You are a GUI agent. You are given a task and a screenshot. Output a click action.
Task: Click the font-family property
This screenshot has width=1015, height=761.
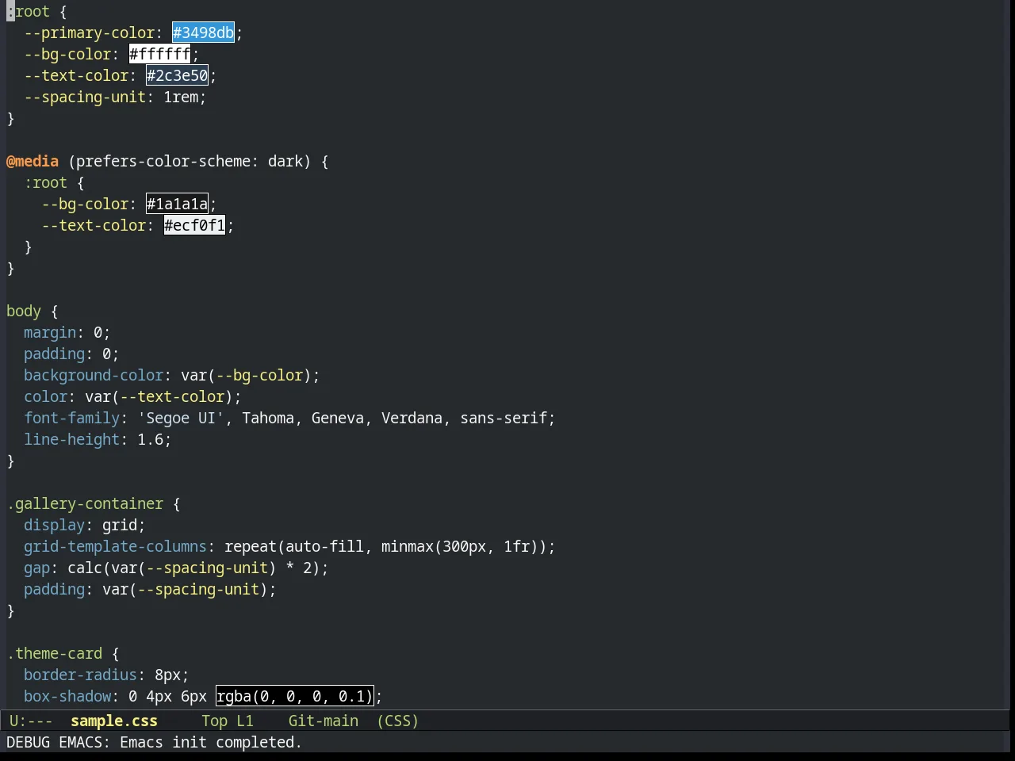[x=71, y=418]
